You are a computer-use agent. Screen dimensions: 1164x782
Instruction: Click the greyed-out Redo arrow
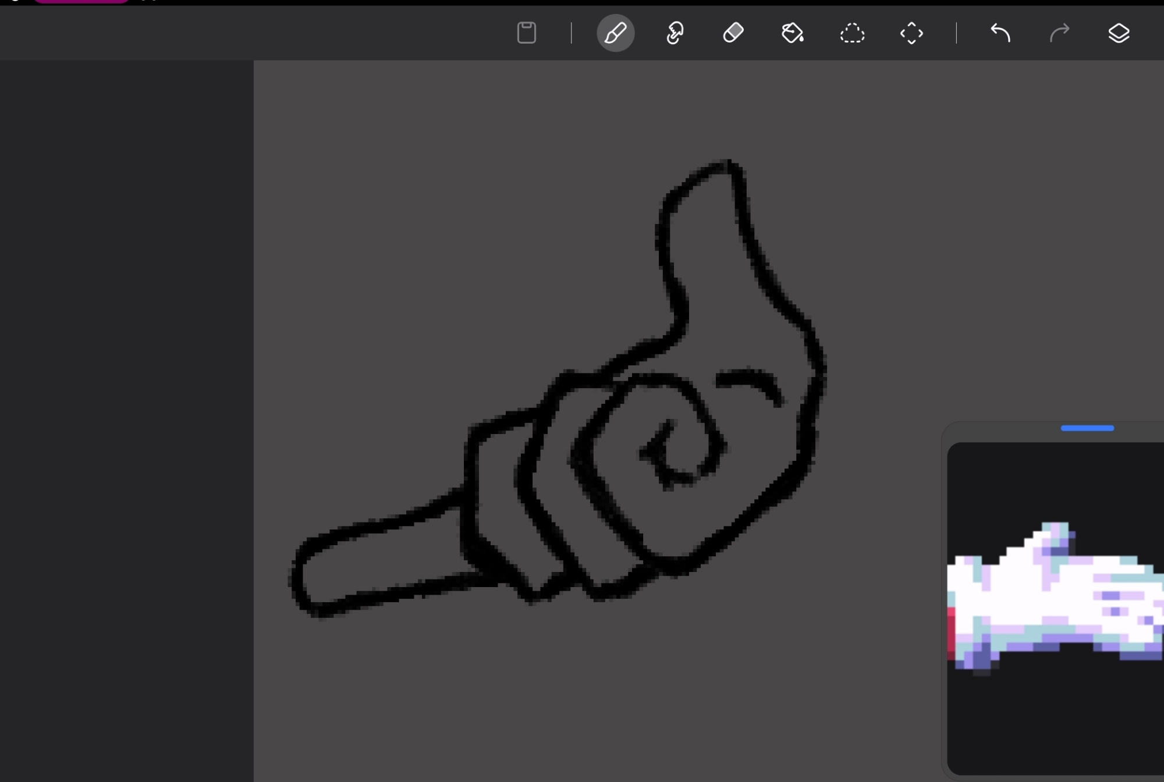point(1059,33)
